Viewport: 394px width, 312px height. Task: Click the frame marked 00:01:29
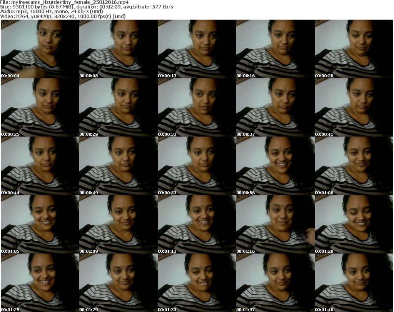click(x=119, y=283)
